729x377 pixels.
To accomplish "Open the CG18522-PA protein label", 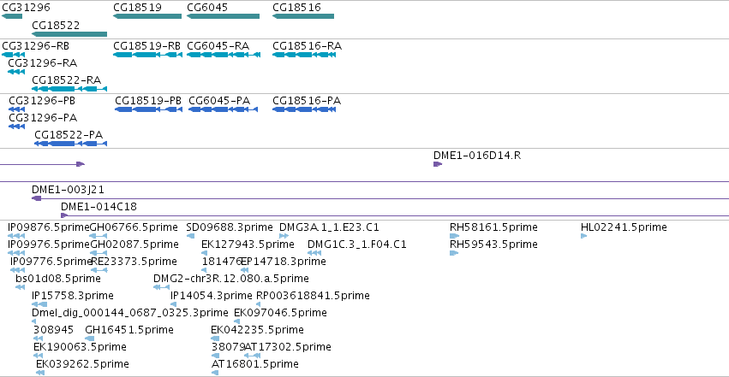I will [69, 134].
